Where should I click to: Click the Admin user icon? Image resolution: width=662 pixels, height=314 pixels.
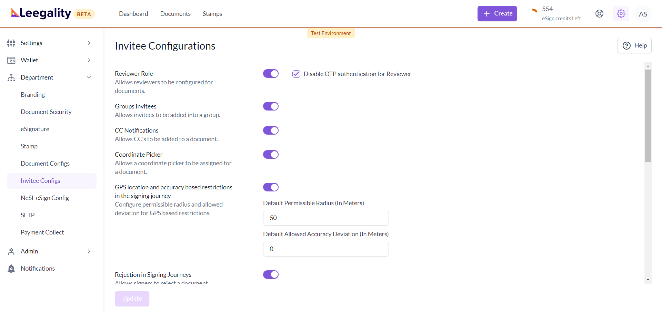click(x=11, y=251)
